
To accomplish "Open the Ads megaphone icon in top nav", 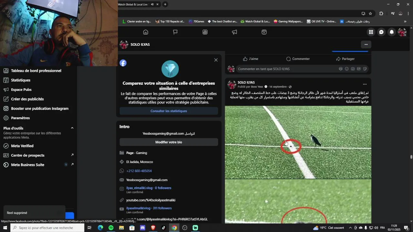I will point(235,32).
